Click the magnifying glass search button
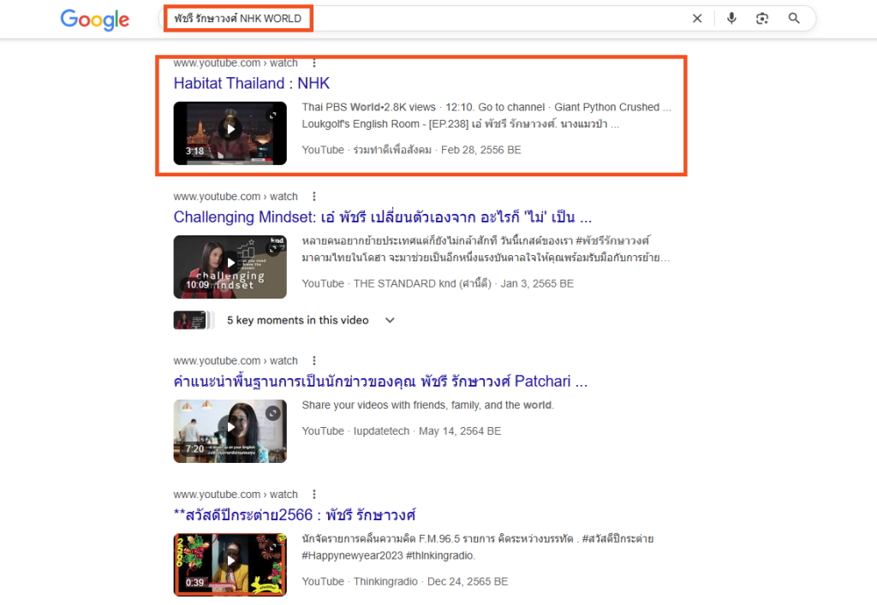877x605 pixels. 794,19
